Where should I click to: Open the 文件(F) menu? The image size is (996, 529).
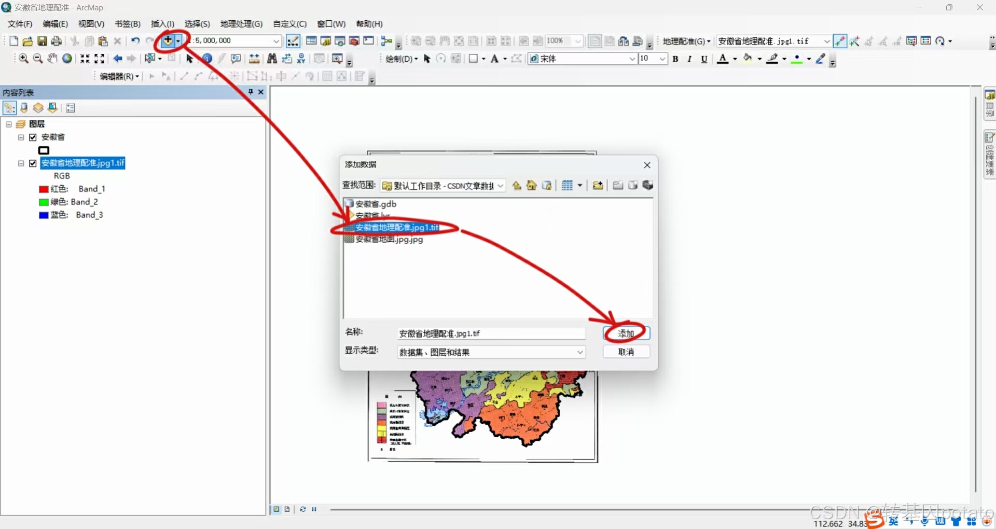(x=20, y=24)
